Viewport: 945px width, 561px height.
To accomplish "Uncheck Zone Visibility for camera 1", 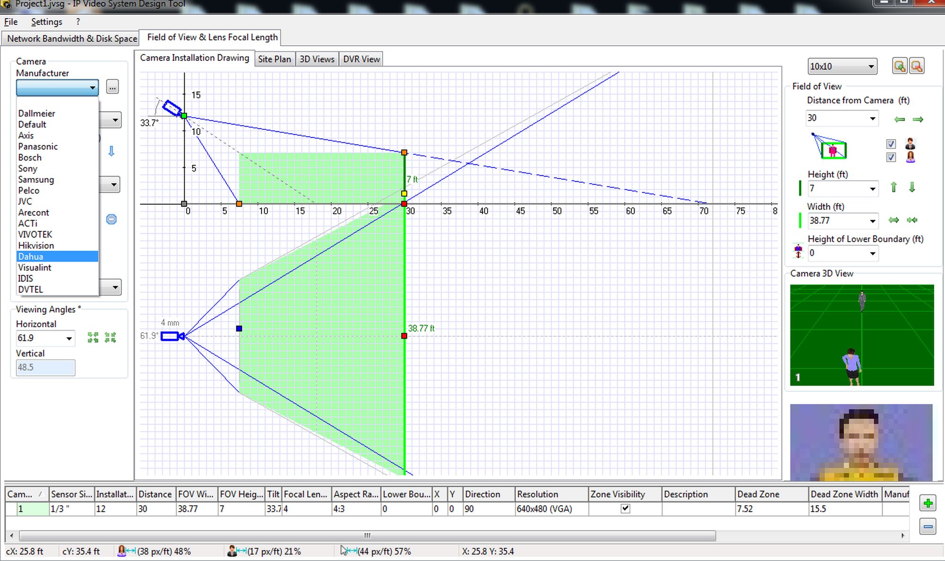I will (625, 509).
